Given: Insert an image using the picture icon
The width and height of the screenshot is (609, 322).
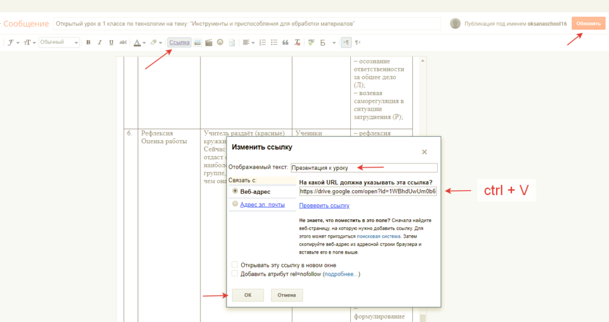Looking at the screenshot, I should point(197,43).
